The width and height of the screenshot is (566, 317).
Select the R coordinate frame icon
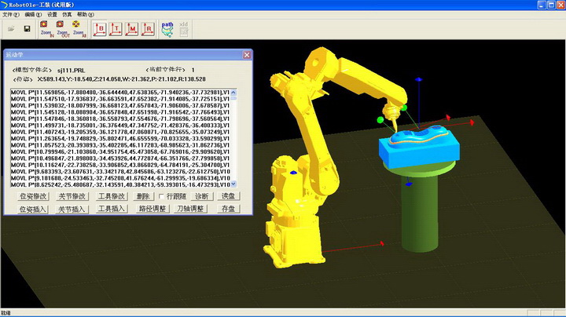tap(149, 29)
